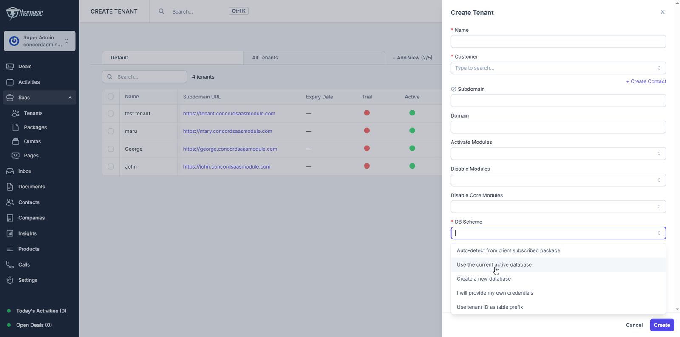This screenshot has height=337, width=680.
Task: Click the '+ Create Contact' link
Action: (646, 81)
